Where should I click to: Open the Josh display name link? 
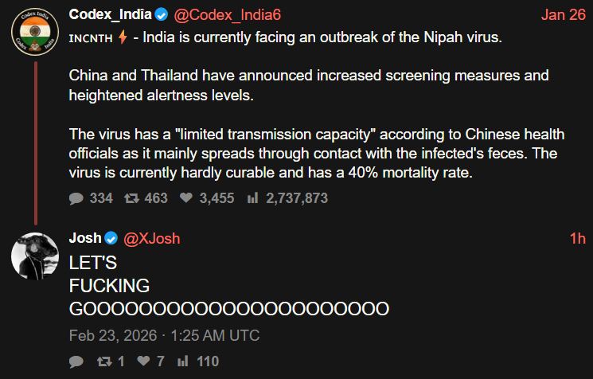(85, 238)
